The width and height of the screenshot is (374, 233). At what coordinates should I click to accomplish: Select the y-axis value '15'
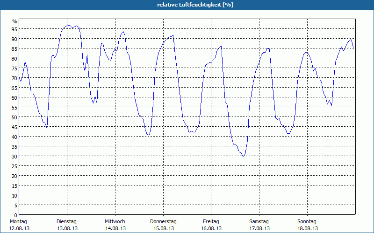click(14, 186)
